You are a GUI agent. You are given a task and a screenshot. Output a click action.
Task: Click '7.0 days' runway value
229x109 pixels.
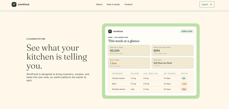coord(167,78)
